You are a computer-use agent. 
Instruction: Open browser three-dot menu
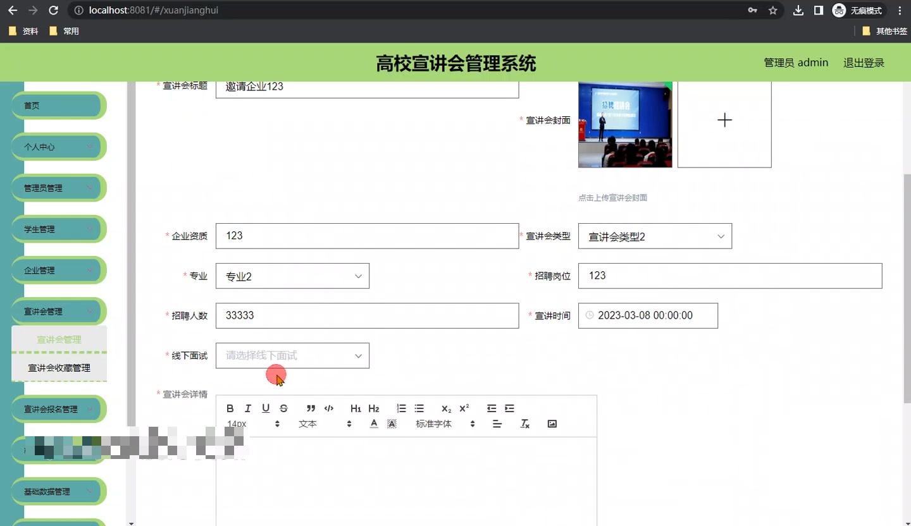point(900,10)
